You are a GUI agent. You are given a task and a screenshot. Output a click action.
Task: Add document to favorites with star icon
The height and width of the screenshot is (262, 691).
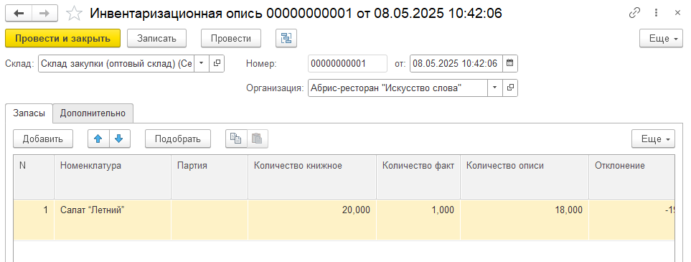(74, 14)
